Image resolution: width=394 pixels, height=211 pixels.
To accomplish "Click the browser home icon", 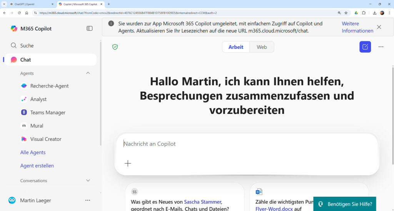I will 27,13.
